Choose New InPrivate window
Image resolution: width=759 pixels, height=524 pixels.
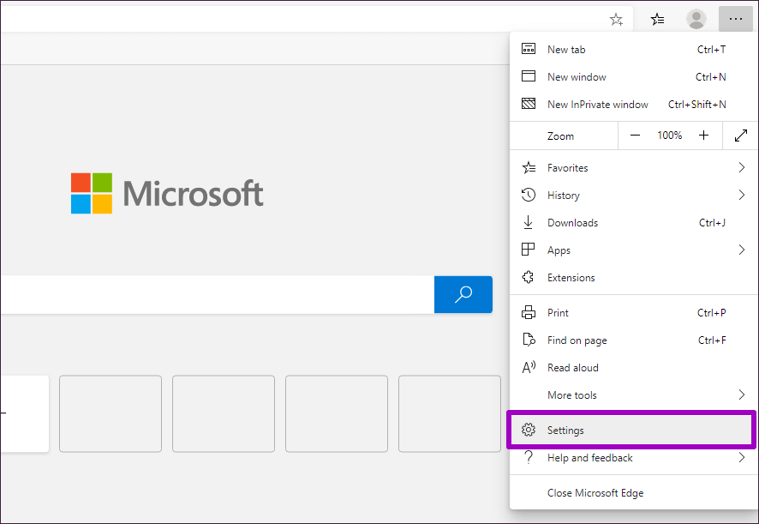[634, 104]
